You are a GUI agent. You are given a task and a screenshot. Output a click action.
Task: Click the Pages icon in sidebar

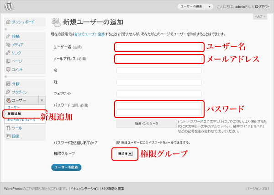[8, 61]
